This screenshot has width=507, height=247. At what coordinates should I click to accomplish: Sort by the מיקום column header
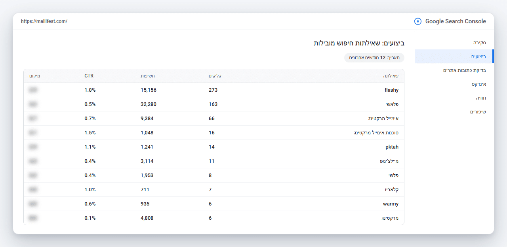coord(35,76)
